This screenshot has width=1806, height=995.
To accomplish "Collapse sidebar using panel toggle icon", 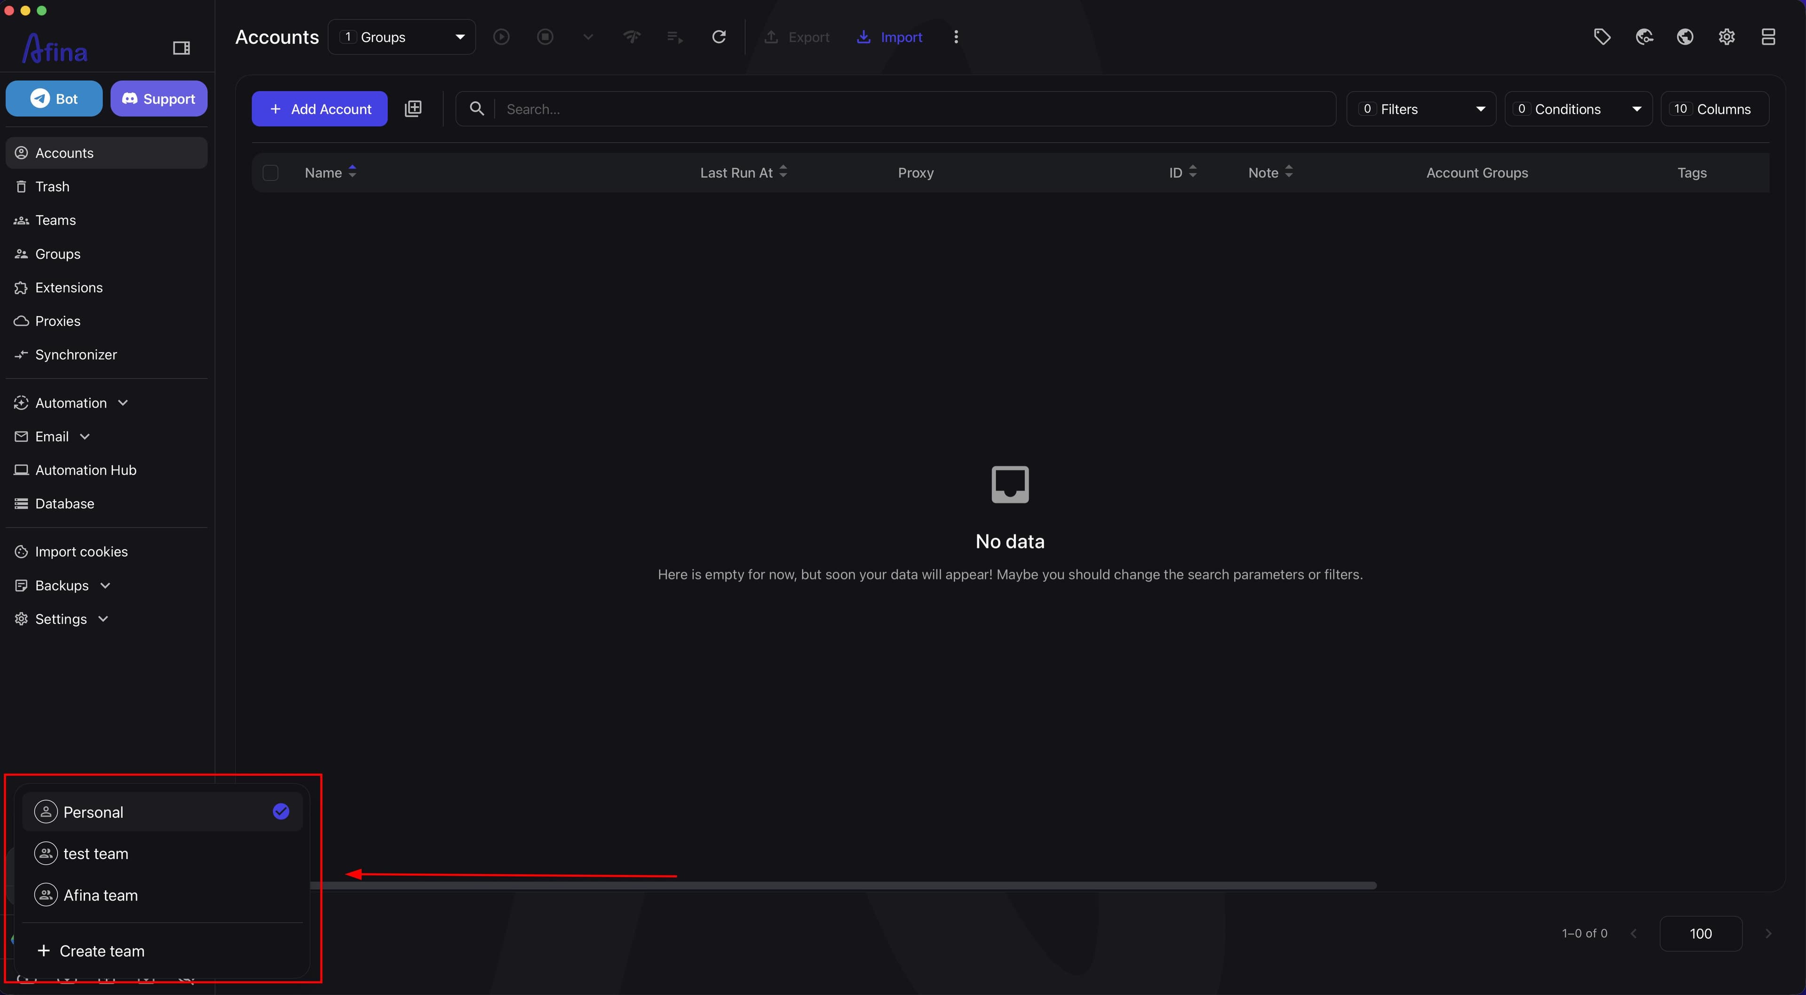I will tap(181, 47).
